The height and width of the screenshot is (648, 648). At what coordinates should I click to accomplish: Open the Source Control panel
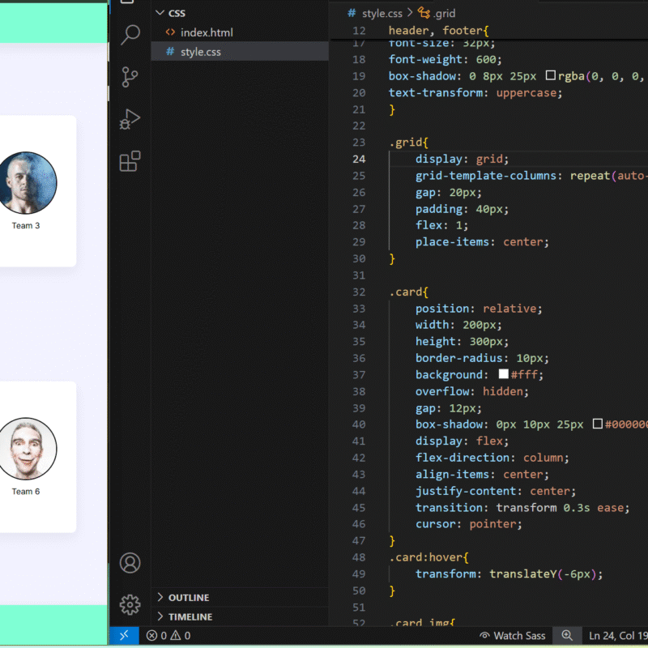(x=130, y=77)
